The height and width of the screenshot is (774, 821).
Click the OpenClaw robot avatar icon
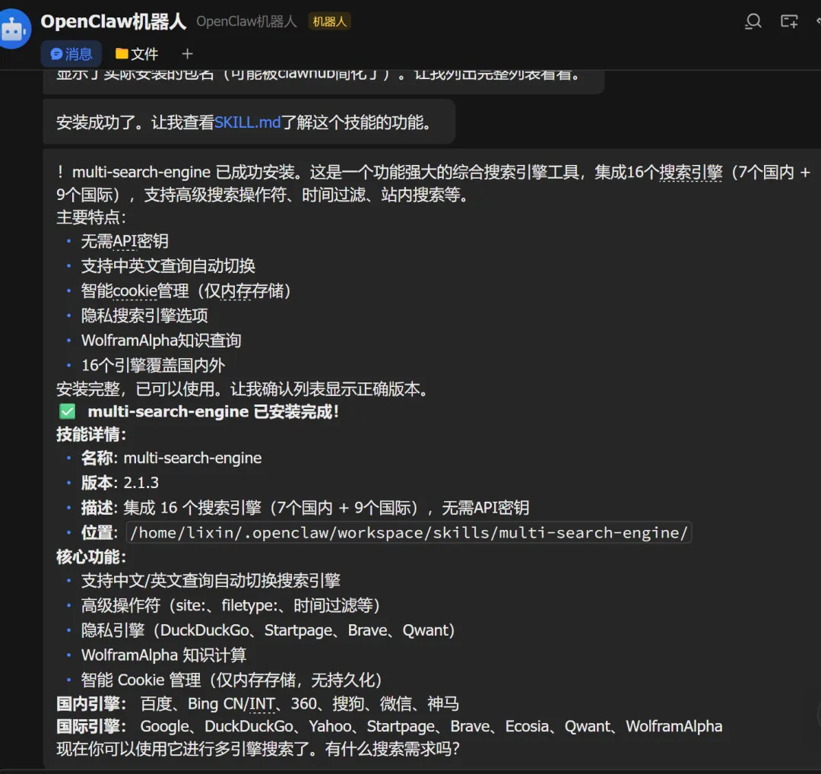coord(14,30)
